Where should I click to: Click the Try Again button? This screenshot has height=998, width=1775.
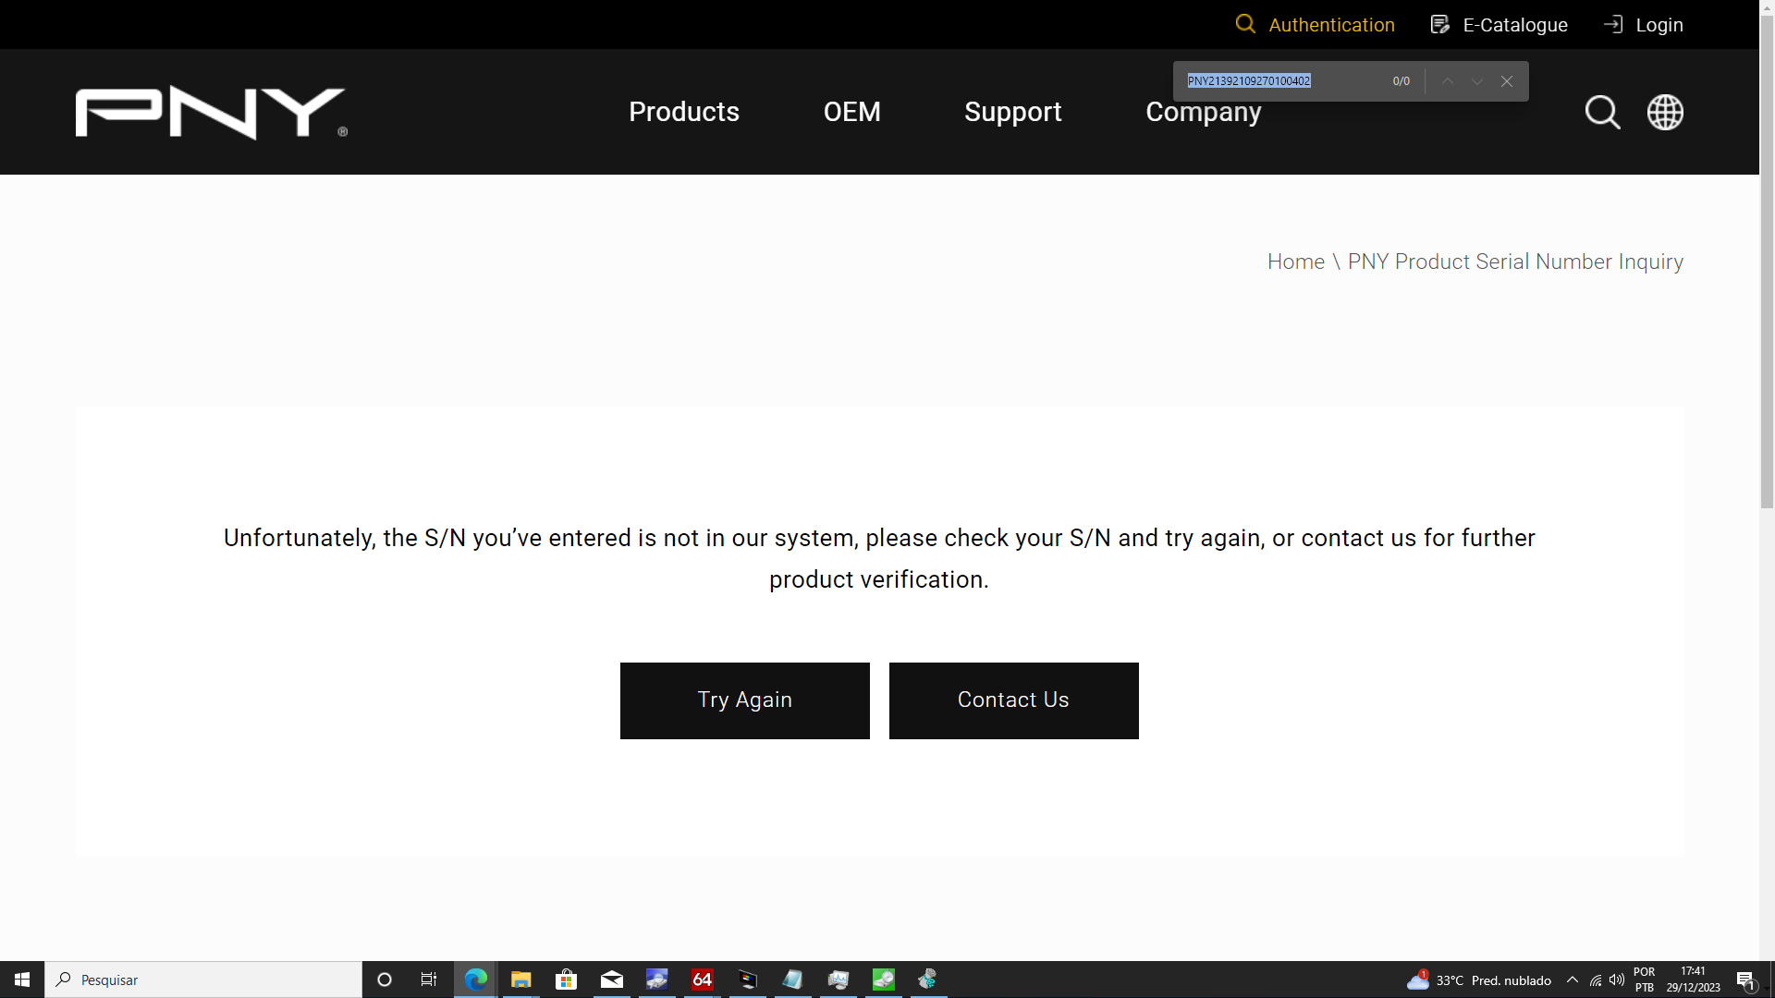(x=744, y=700)
